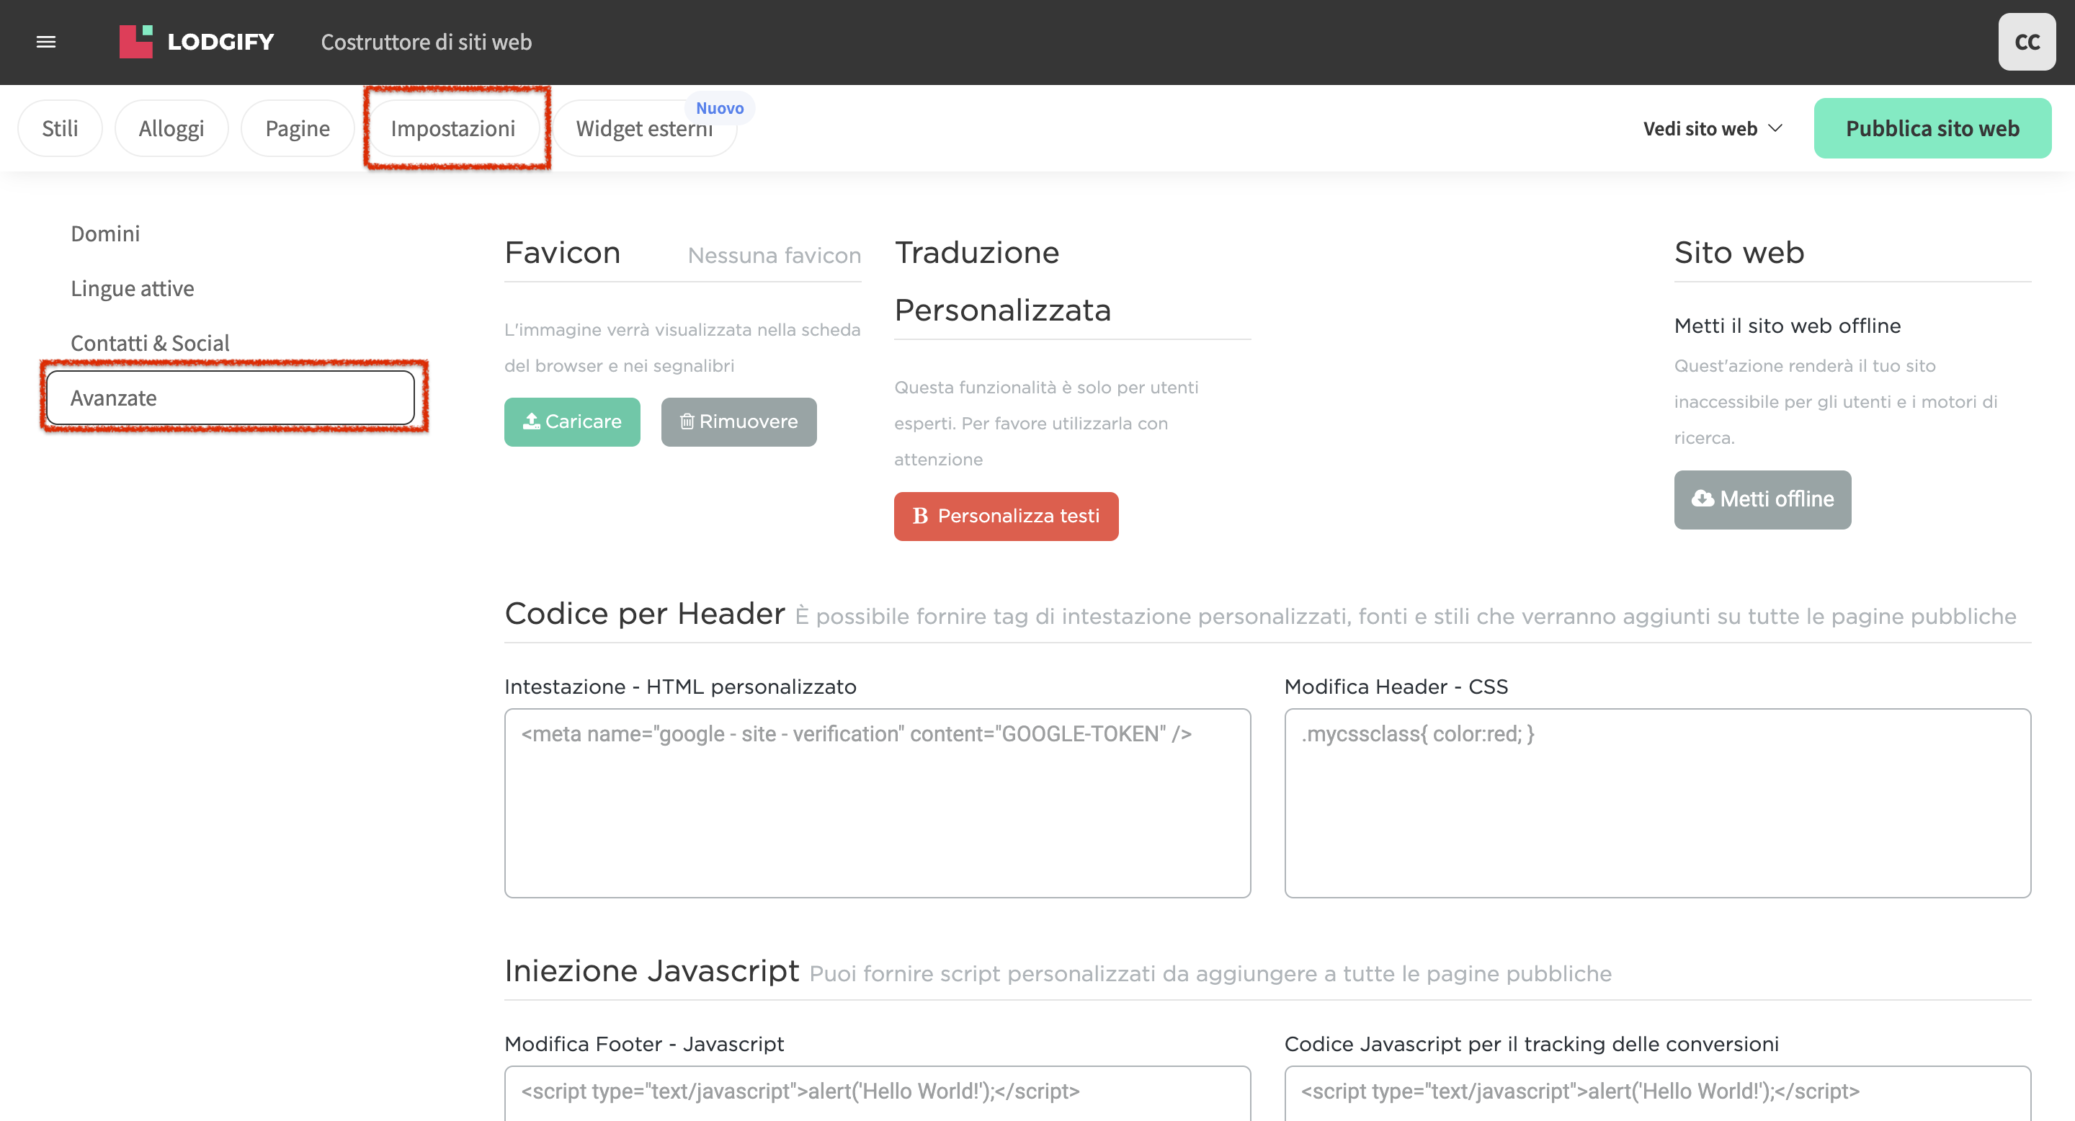Click the Nessuna favicon text
2075x1121 pixels.
(x=774, y=255)
